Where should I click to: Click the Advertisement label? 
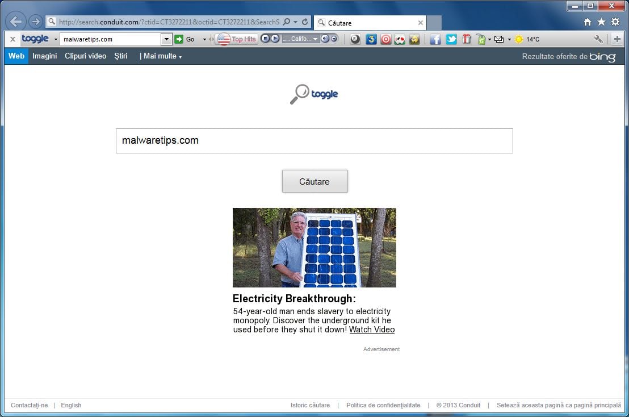pos(381,349)
